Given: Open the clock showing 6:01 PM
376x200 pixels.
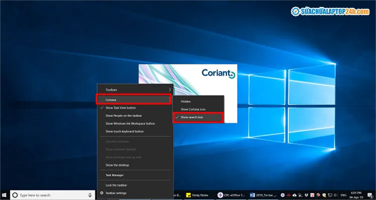Looking at the screenshot, I should click(x=356, y=195).
